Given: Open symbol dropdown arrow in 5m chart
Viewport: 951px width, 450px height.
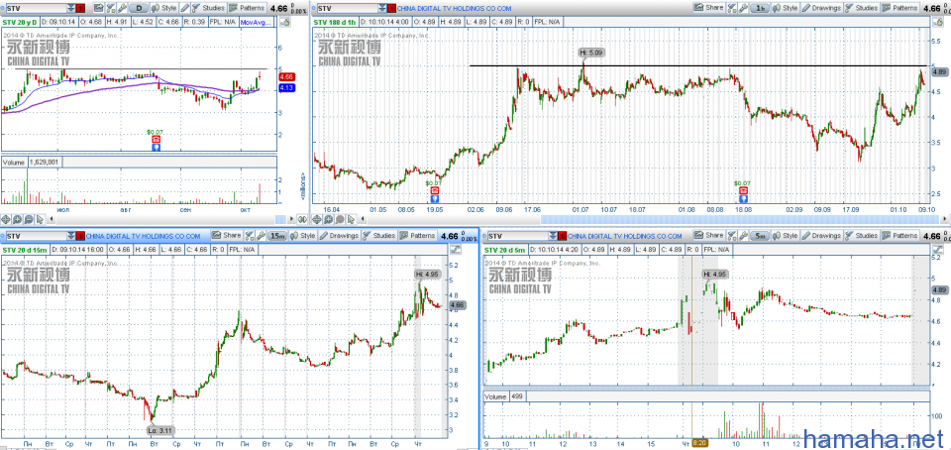Looking at the screenshot, I should pos(553,236).
